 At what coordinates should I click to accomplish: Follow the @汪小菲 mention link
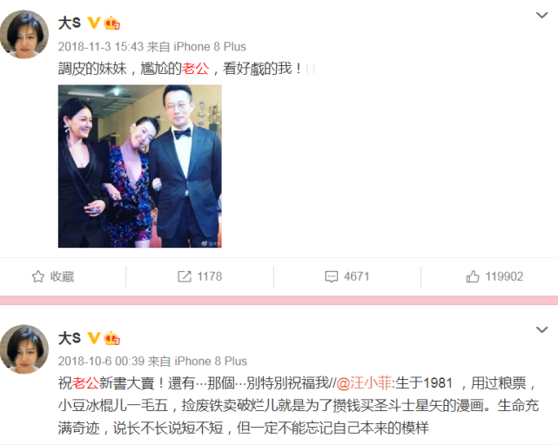364,383
